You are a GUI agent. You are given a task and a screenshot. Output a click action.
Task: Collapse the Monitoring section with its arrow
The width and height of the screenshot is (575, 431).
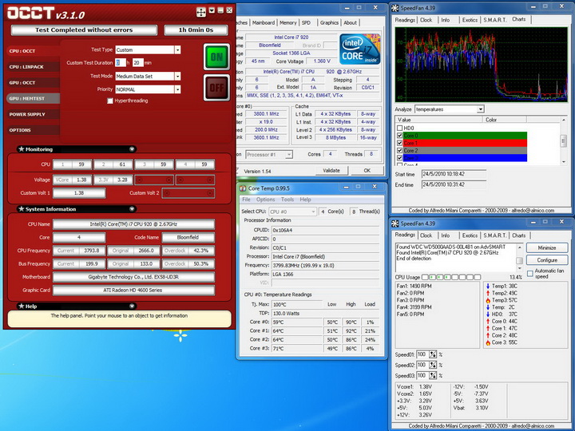point(132,149)
